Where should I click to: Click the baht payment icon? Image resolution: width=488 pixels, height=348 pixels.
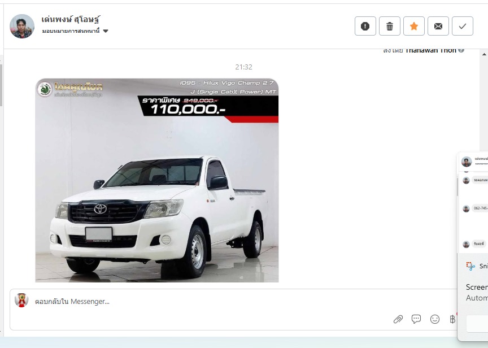[452, 319]
